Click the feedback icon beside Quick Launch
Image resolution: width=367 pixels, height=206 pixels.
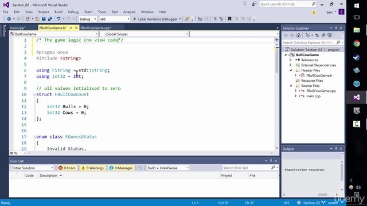point(254,4)
